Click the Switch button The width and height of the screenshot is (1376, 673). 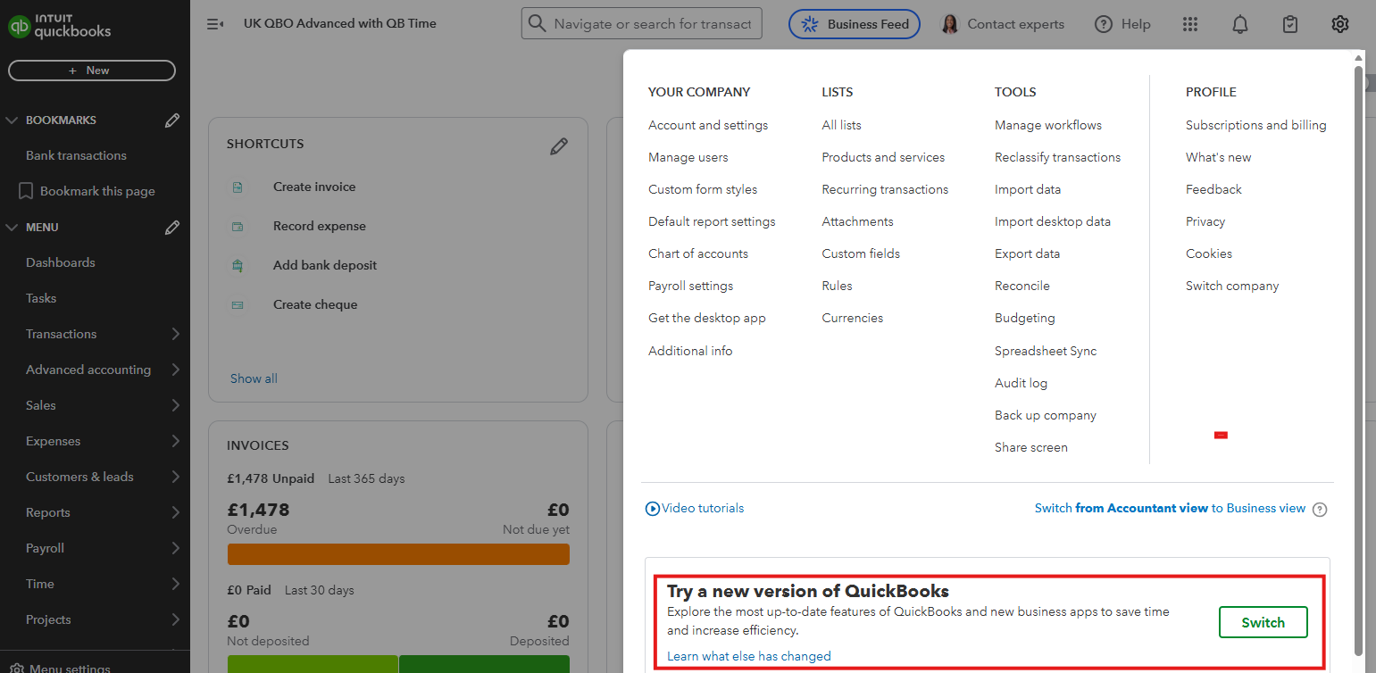point(1263,622)
